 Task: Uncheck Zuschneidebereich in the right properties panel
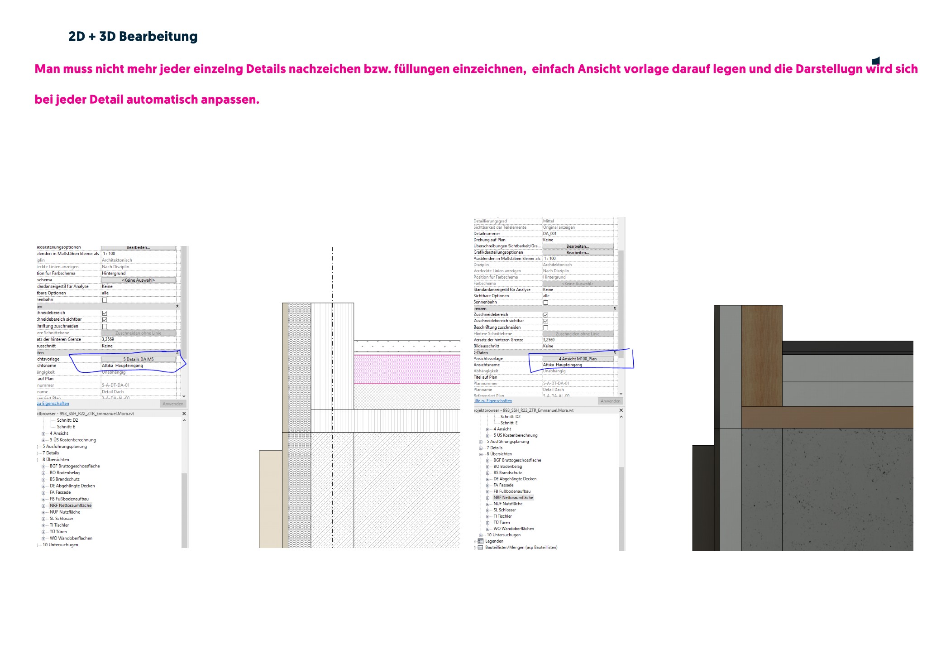(546, 315)
